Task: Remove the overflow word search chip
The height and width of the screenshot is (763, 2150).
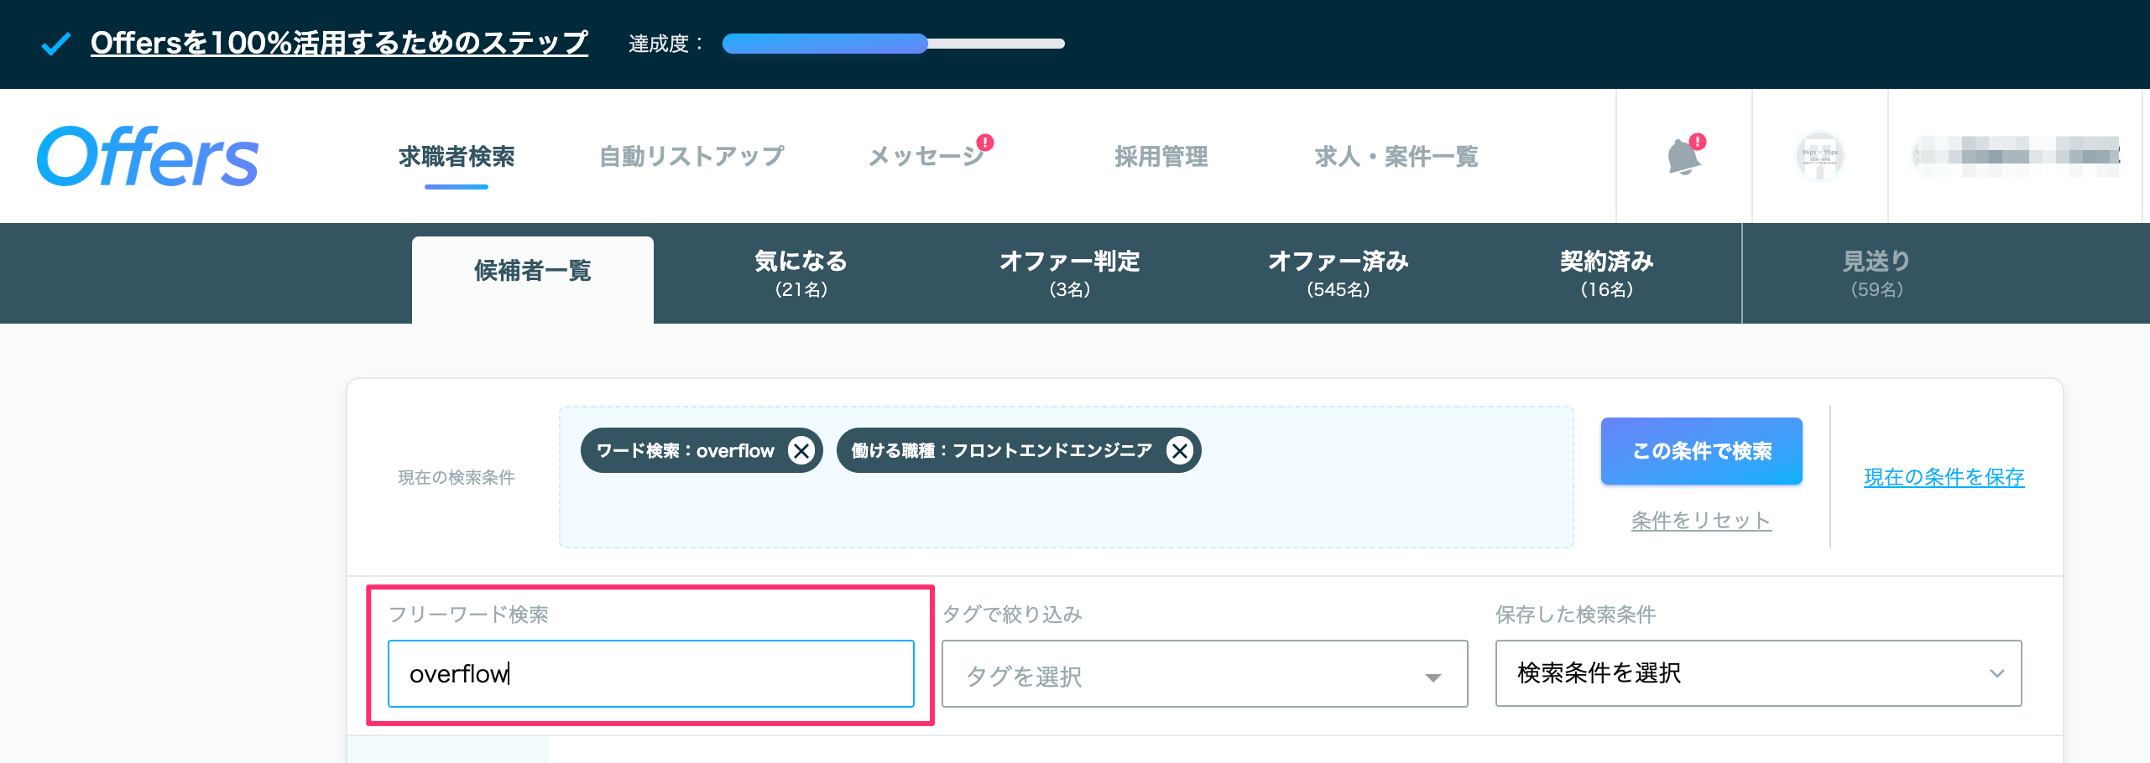Action: (801, 451)
